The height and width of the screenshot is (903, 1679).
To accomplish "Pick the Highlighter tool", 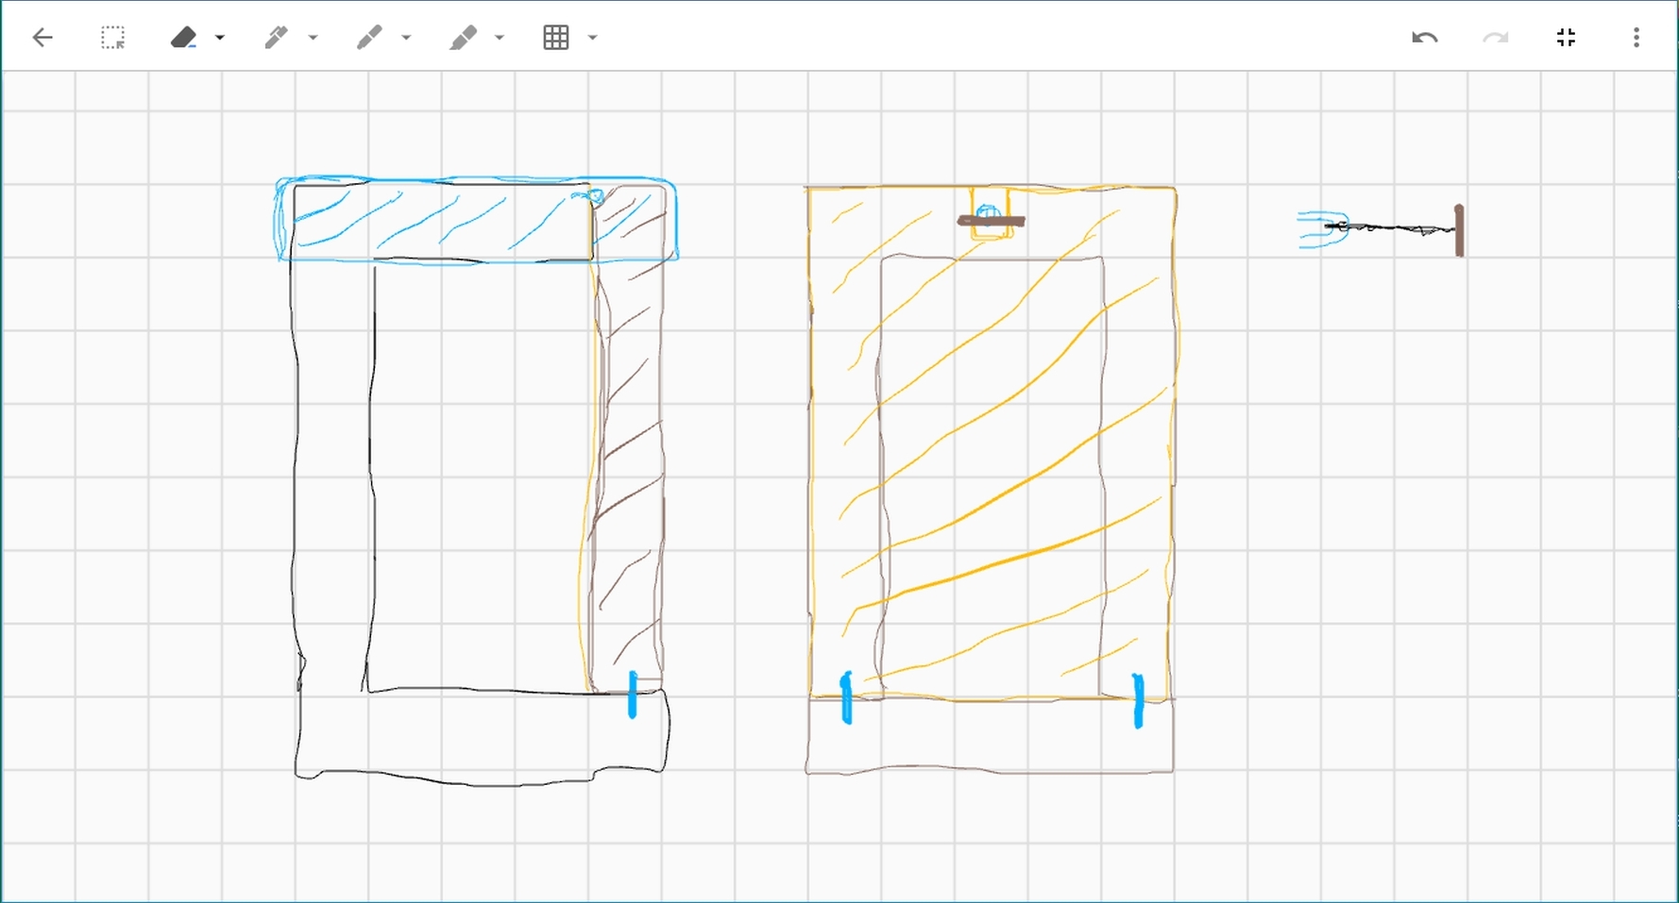I will click(x=463, y=38).
